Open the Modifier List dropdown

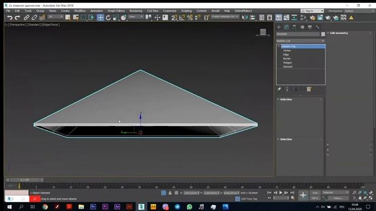pyautogui.click(x=300, y=41)
